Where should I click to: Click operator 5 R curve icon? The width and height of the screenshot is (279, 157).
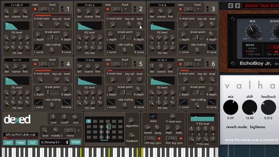(139, 102)
